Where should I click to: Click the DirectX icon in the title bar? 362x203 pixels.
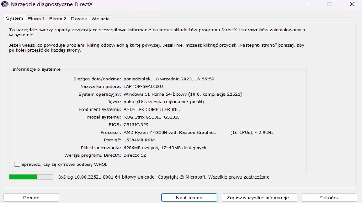[x=5, y=4]
